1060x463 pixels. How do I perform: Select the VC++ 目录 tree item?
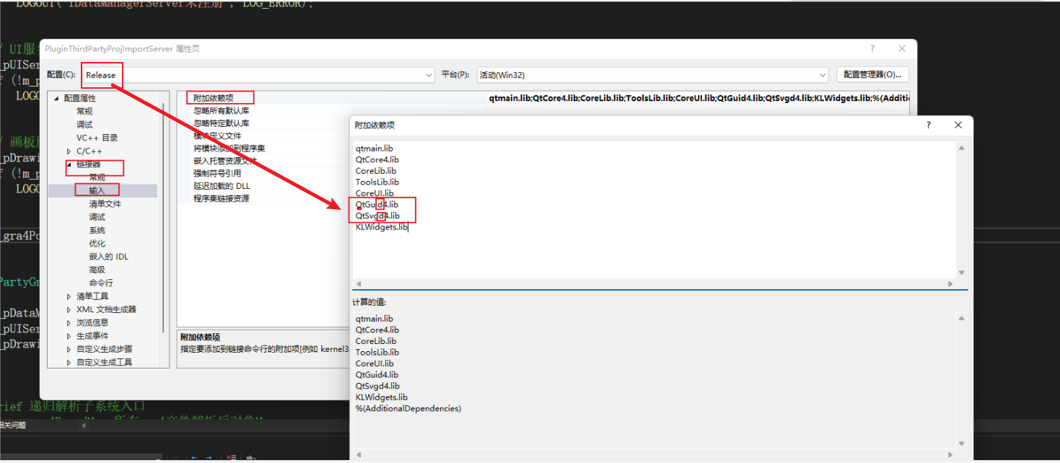pos(97,138)
